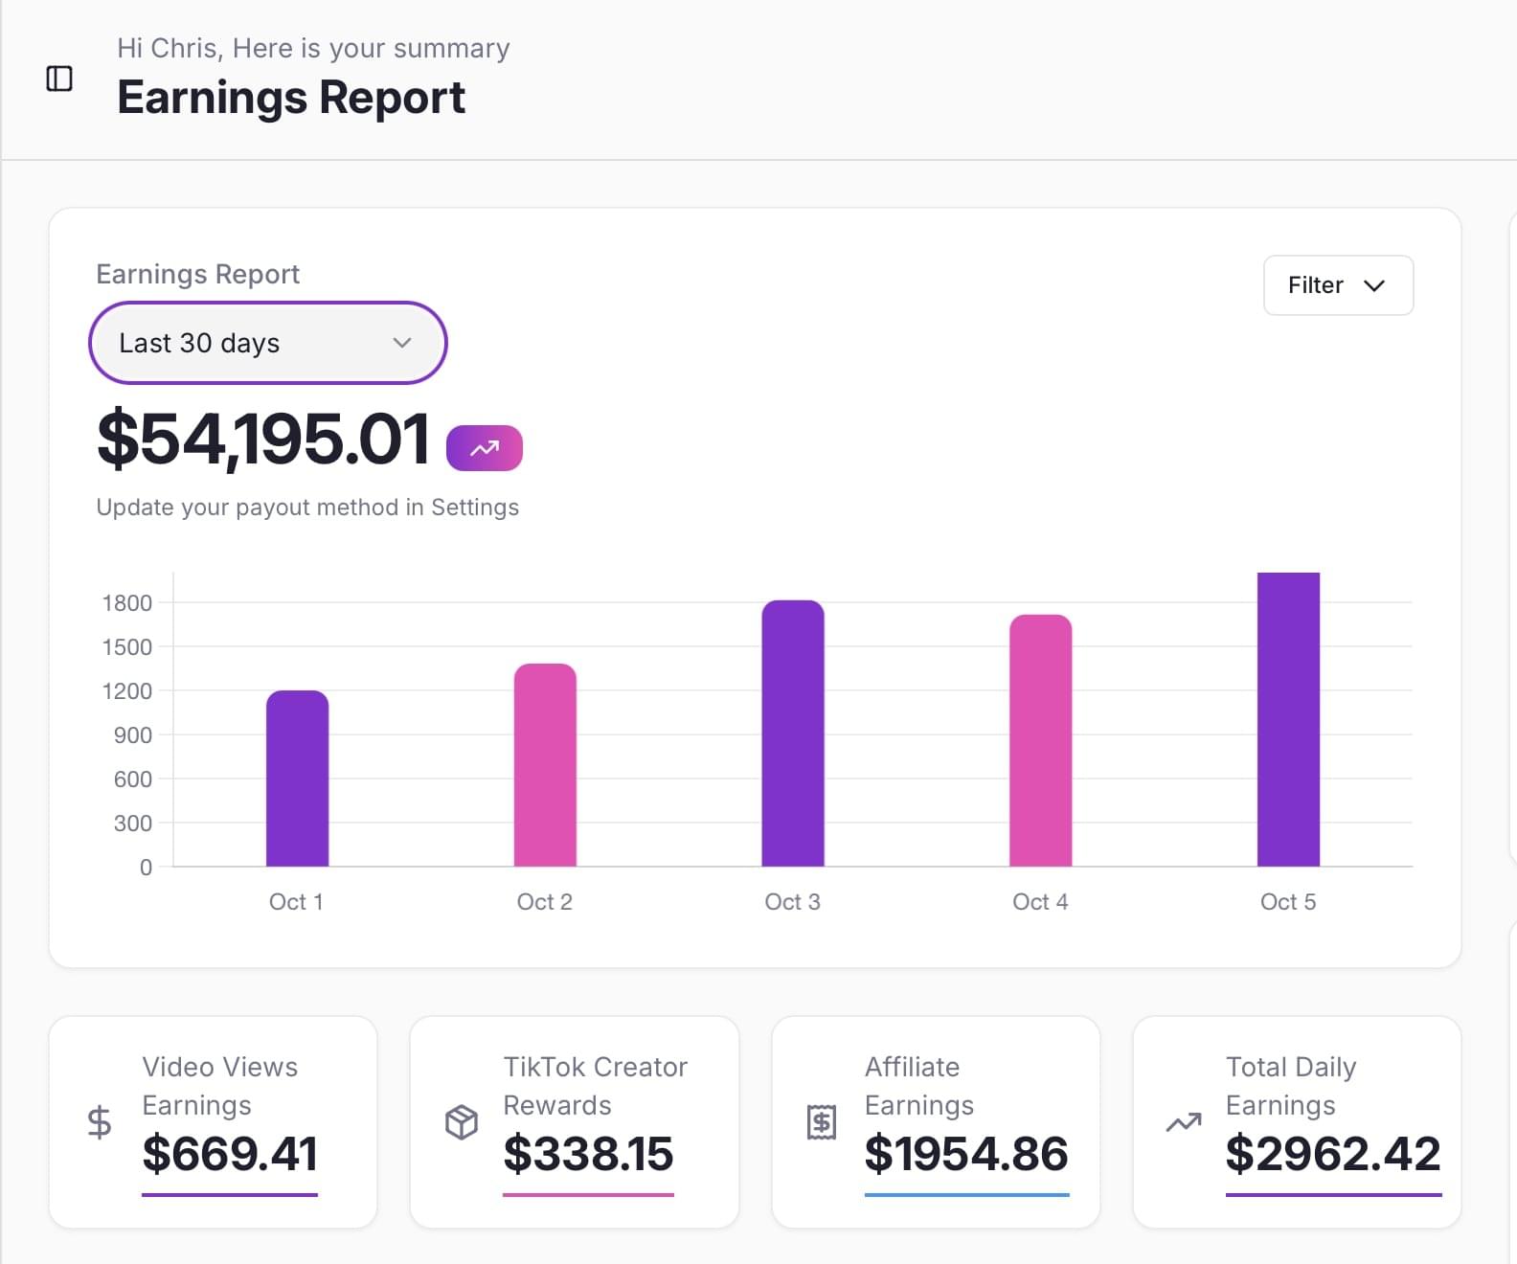The height and width of the screenshot is (1264, 1517).
Task: Click the $54,195.01 total earnings figure
Action: [263, 440]
